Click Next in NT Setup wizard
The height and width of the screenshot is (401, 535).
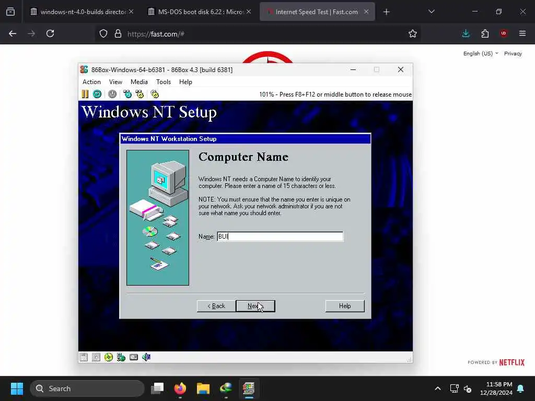coord(255,306)
